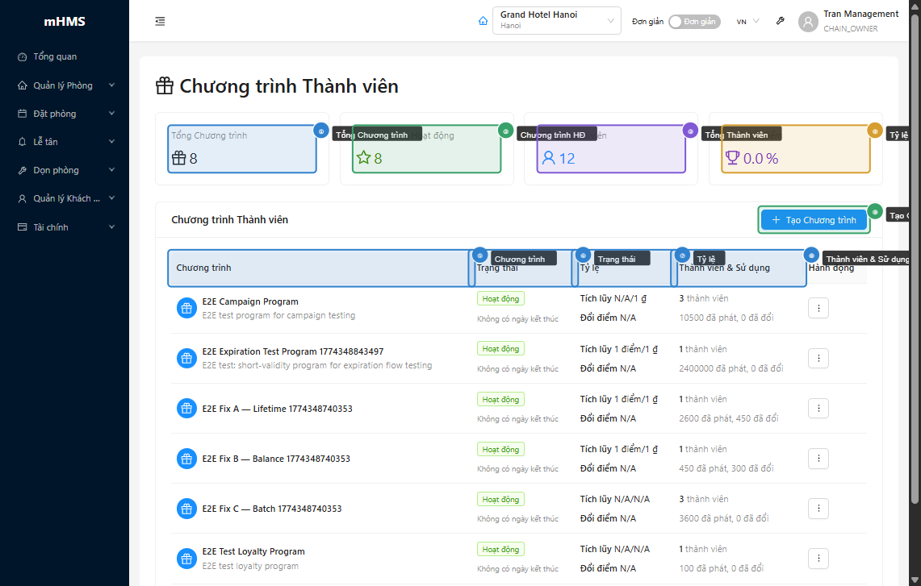This screenshot has height=586, width=921.
Task: Click the Tạo Chương trình button
Action: point(814,220)
